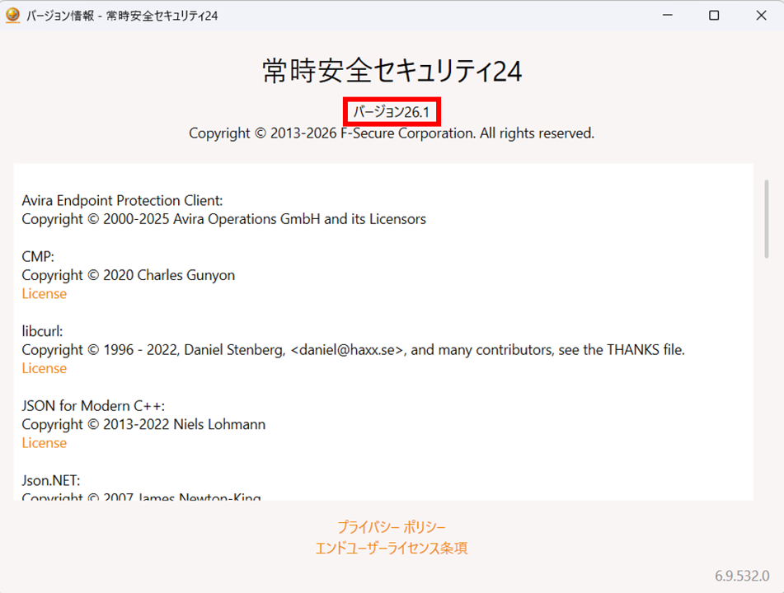Open the License link under CMP
784x593 pixels.
44,293
